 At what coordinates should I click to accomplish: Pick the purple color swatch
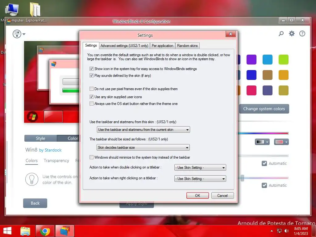(251, 60)
